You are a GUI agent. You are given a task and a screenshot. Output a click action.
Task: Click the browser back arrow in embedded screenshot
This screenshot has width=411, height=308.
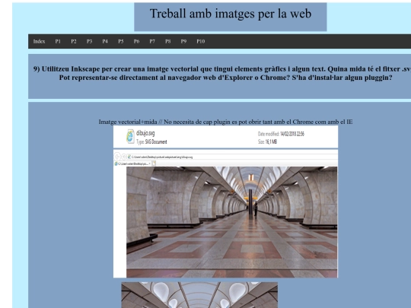click(117, 157)
